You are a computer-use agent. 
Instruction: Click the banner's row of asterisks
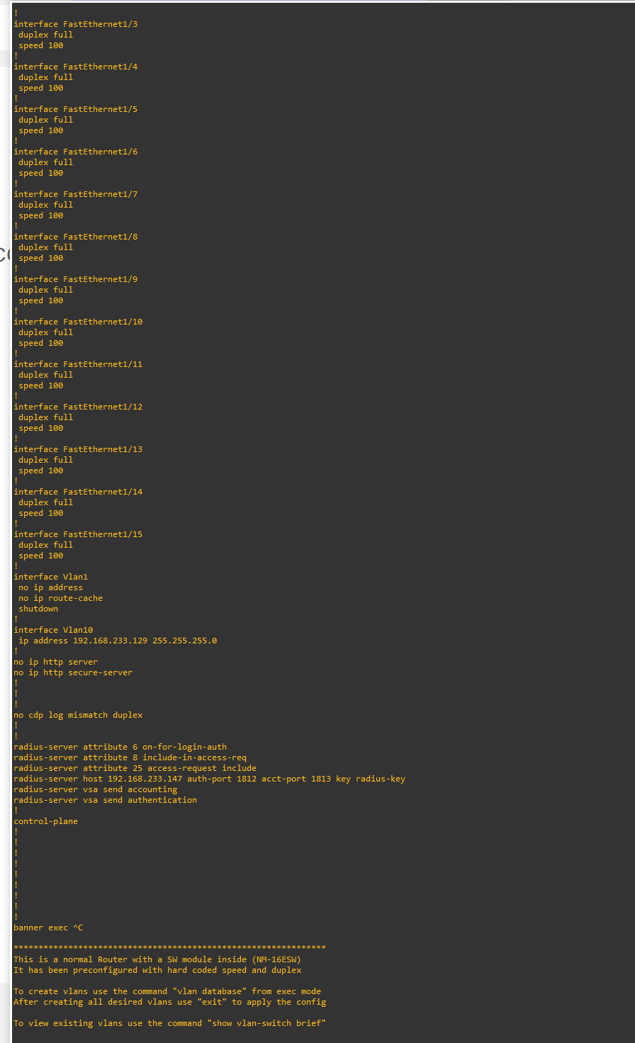170,947
